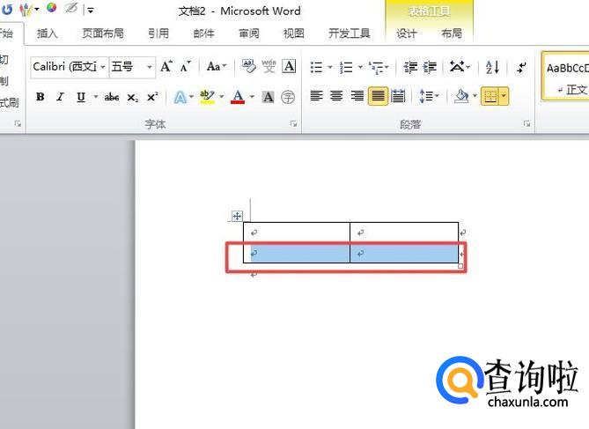
Task: Align text left
Action: pos(316,96)
